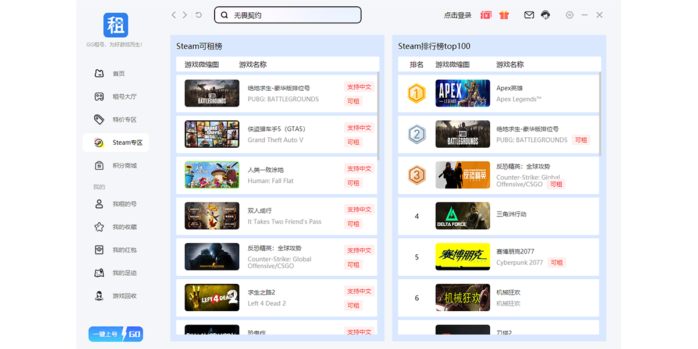Click the Apex英雄 game title
Image resolution: width=698 pixels, height=349 pixels.
click(x=510, y=88)
